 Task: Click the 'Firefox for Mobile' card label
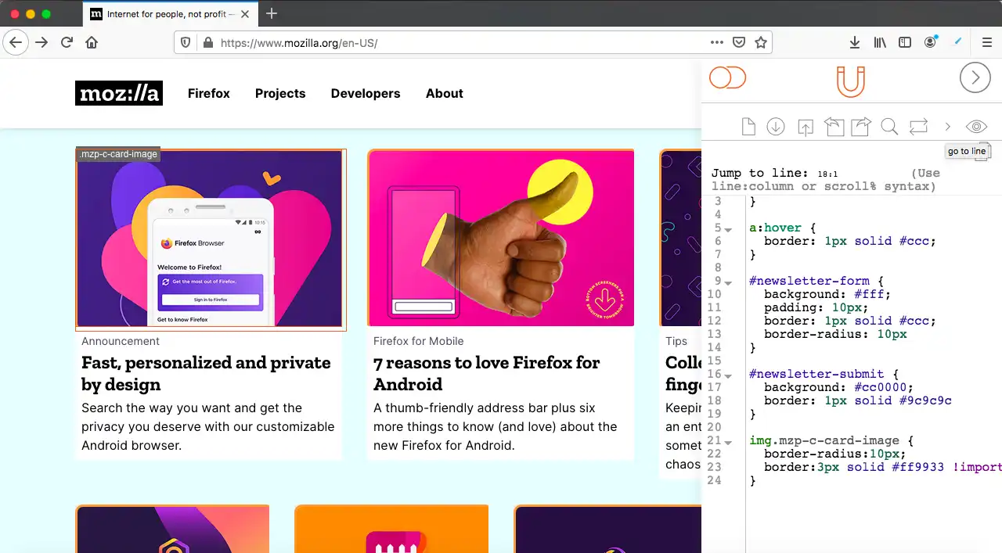(x=419, y=341)
